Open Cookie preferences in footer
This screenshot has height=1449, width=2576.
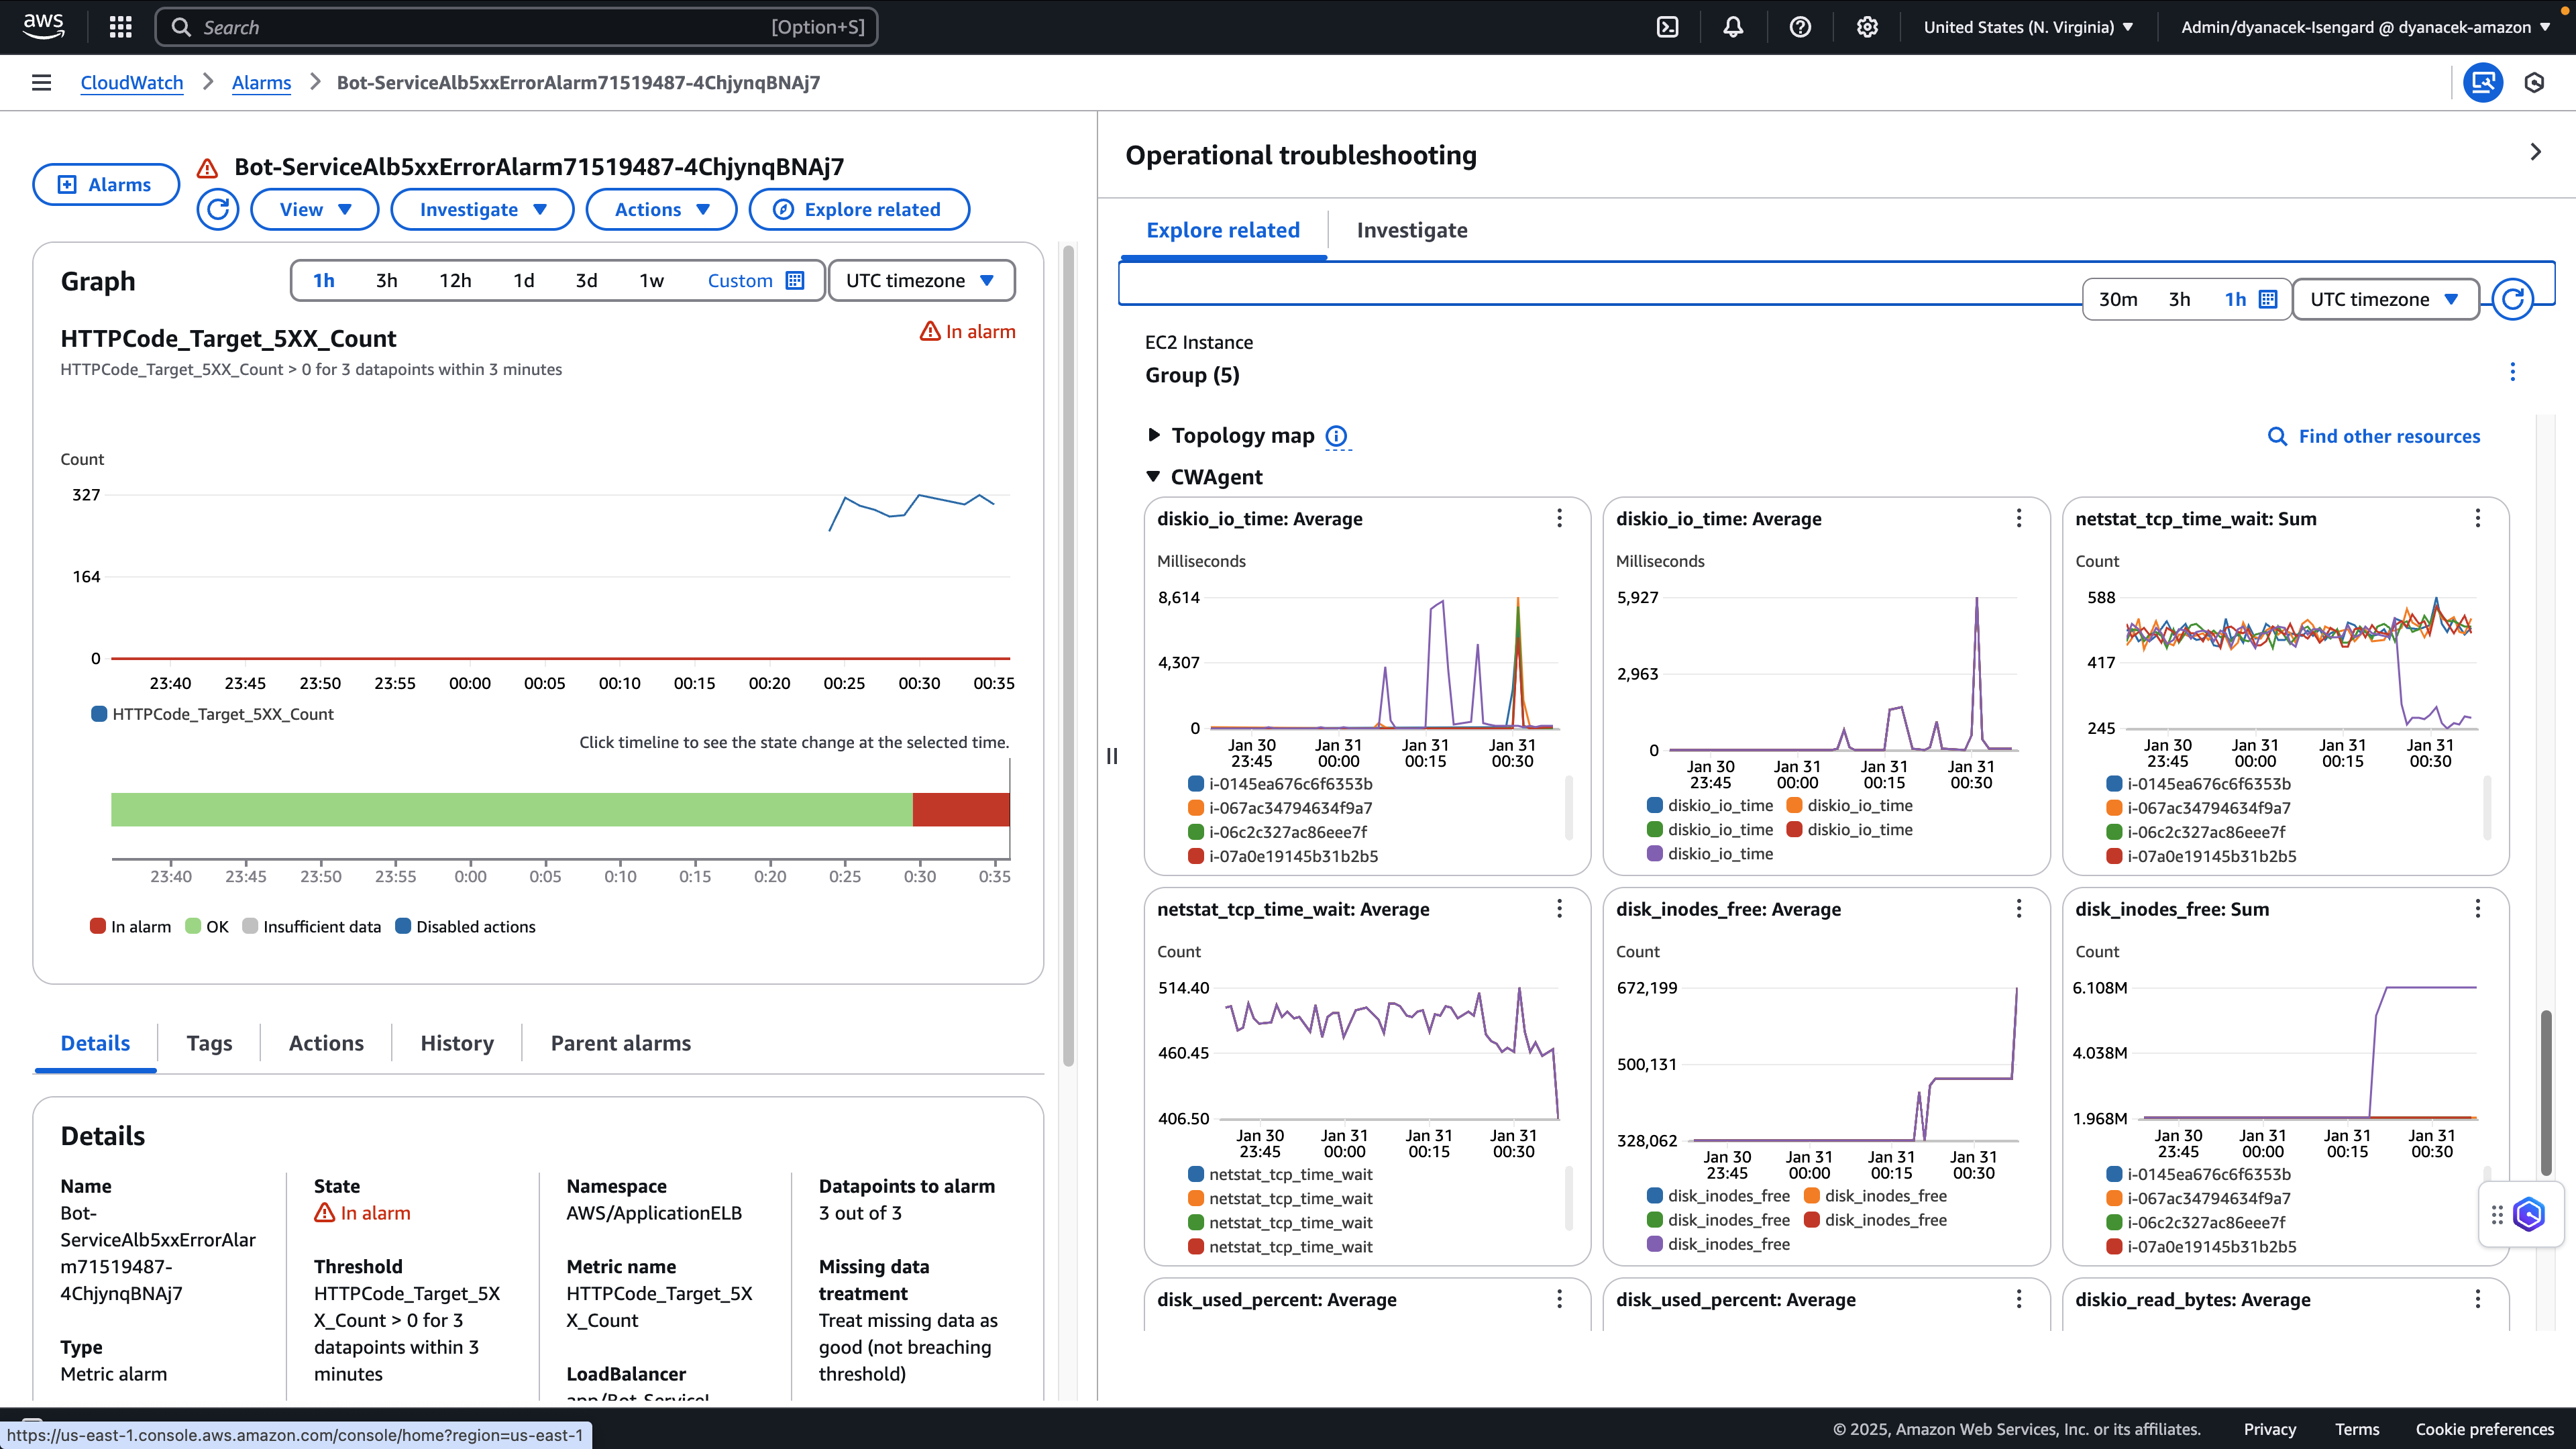[2484, 1429]
